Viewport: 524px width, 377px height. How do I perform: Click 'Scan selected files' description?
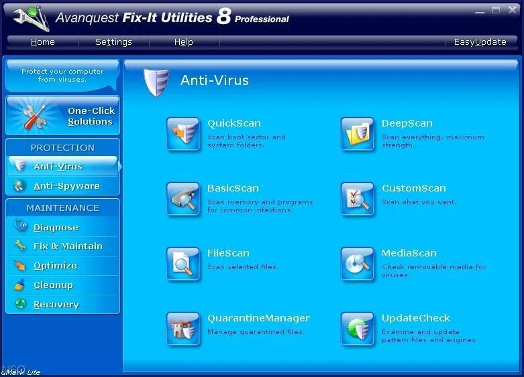point(243,267)
